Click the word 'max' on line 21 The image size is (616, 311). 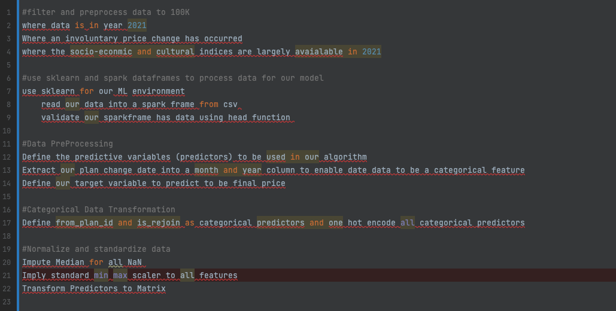tap(120, 276)
